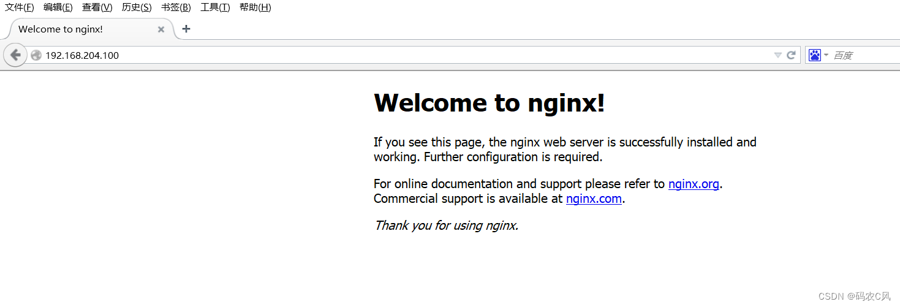
Task: Select the Welcome to nginx! tab
Action: [92, 29]
